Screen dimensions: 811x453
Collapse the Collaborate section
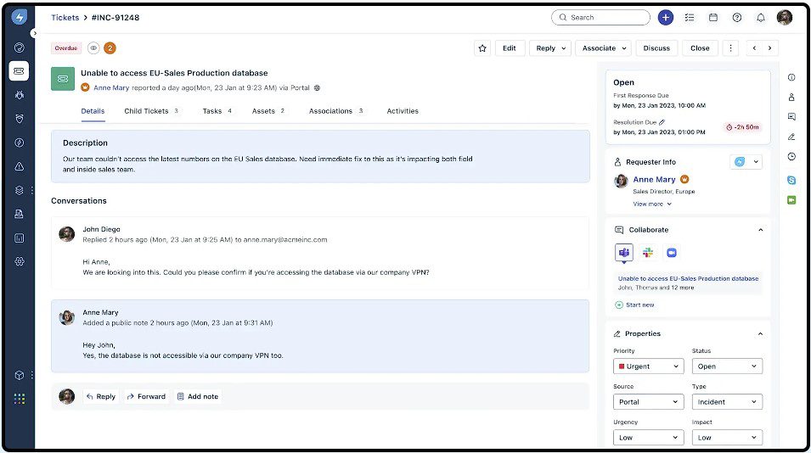(760, 230)
